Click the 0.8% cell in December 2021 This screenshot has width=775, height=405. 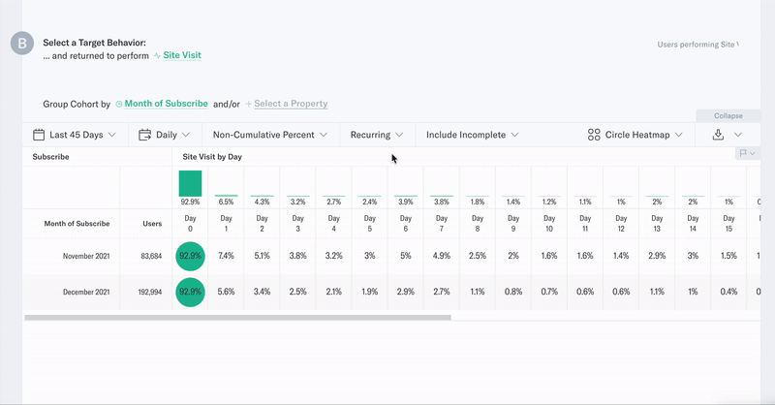coord(513,292)
